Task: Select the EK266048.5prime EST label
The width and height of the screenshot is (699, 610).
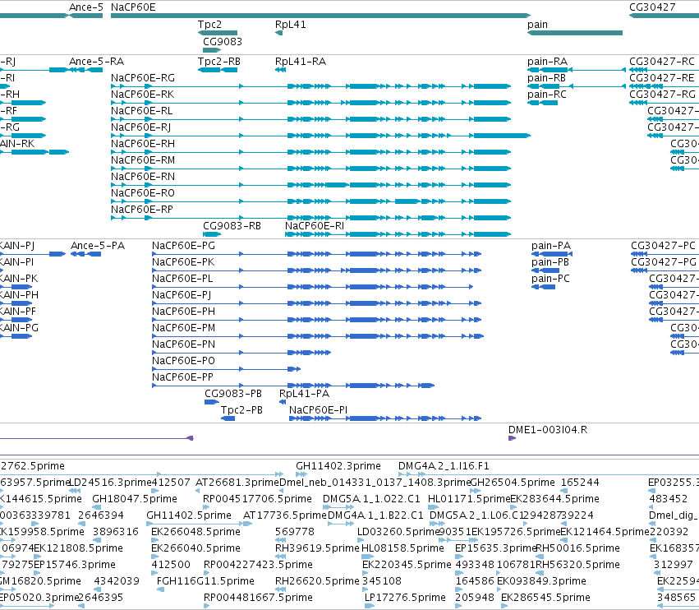Action: [195, 532]
